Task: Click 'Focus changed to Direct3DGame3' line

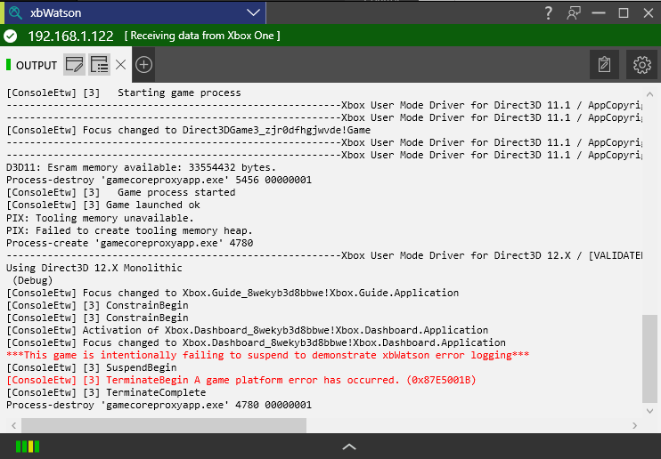Action: click(189, 130)
